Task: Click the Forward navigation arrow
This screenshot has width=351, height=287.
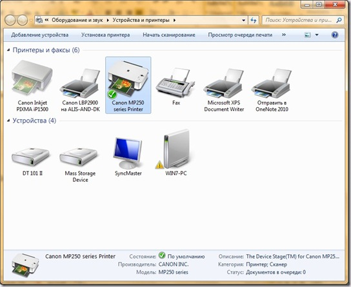Action: coord(22,21)
